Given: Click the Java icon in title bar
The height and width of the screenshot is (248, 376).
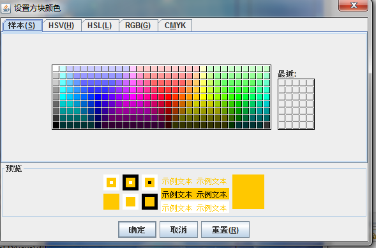Looking at the screenshot, I should [6, 8].
